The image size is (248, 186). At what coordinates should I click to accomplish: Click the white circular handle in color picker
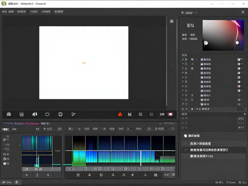click(237, 43)
